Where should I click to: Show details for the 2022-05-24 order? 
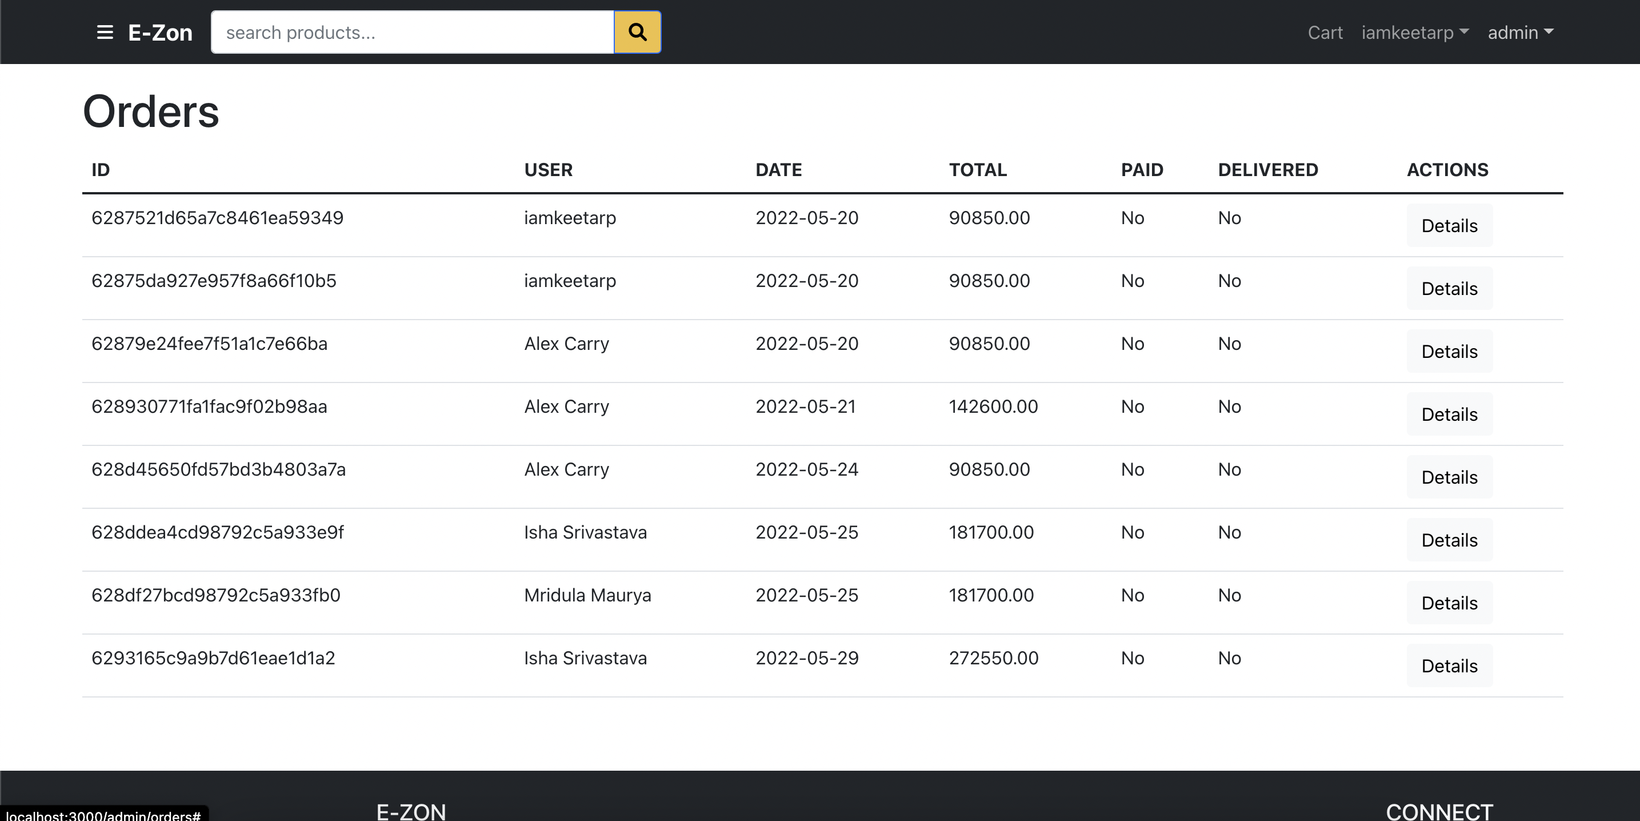1449,477
